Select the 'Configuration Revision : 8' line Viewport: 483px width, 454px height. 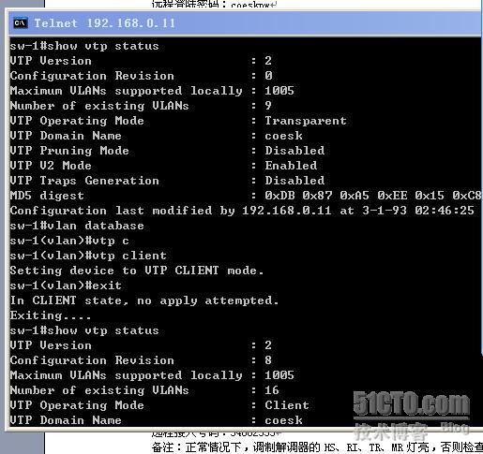(141, 360)
